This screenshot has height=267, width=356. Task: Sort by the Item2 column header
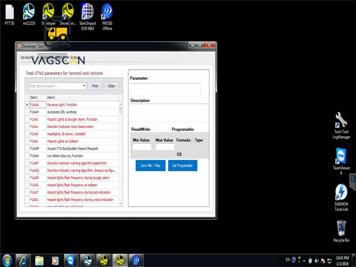[82, 97]
